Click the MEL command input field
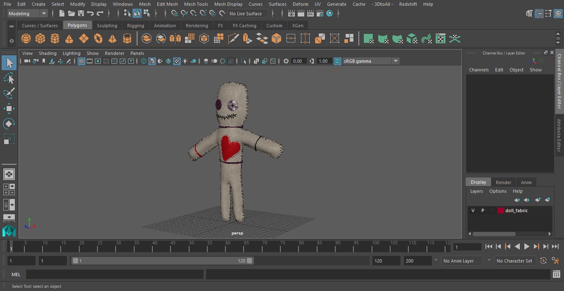564x291 pixels. pos(115,274)
